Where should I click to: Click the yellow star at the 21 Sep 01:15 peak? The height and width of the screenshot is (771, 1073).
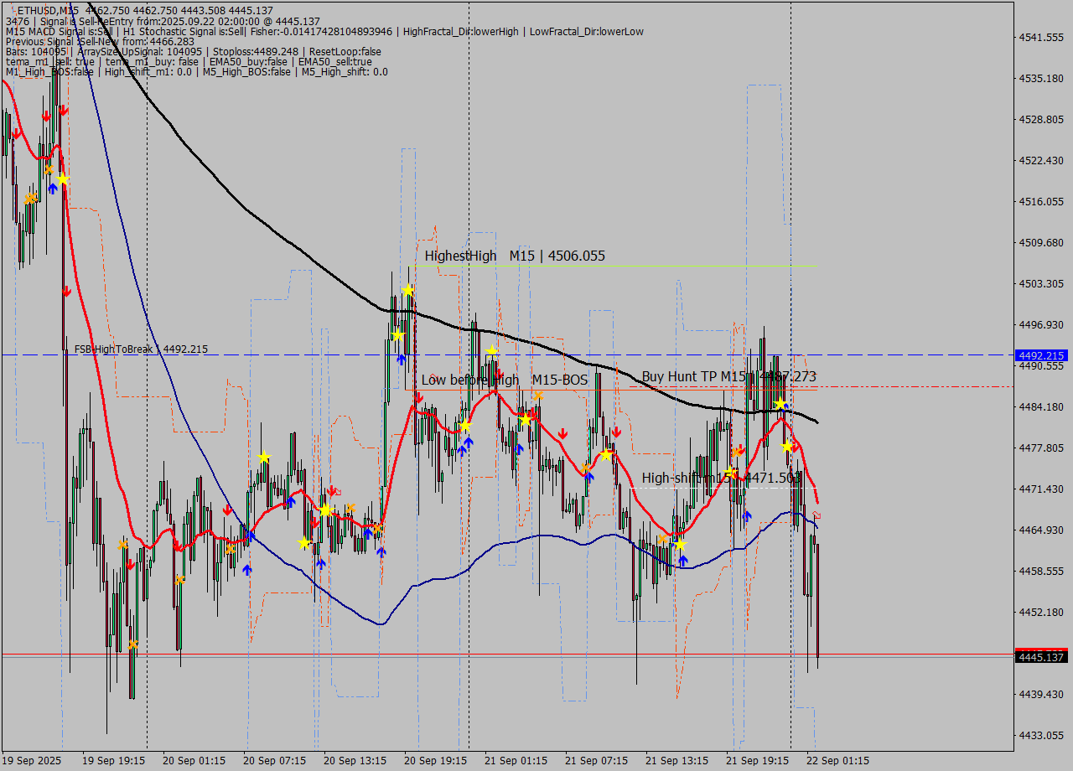[x=490, y=352]
